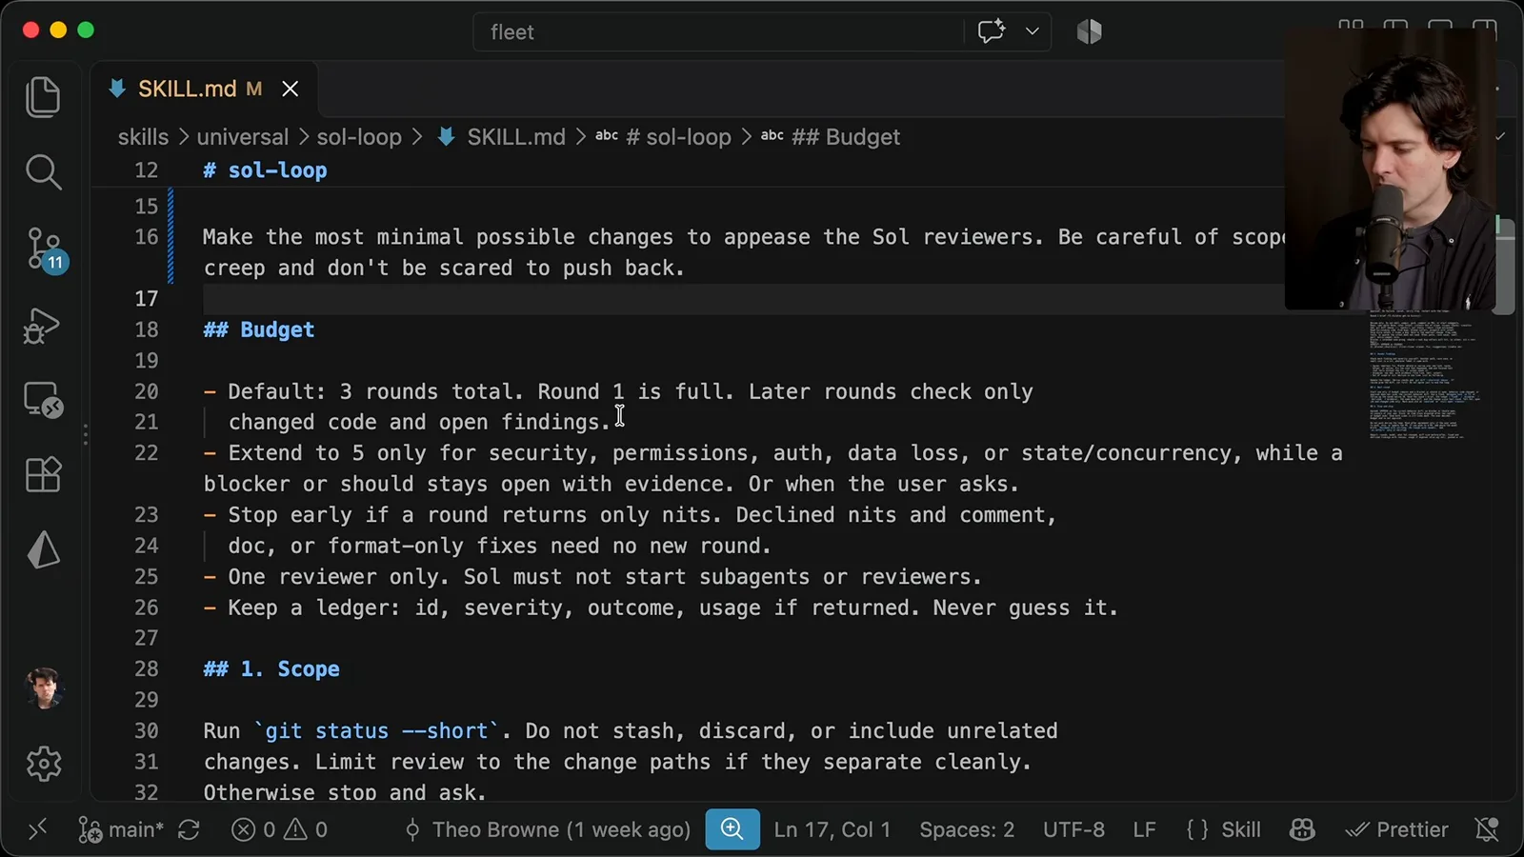Switch branch via main* status item

(x=121, y=829)
